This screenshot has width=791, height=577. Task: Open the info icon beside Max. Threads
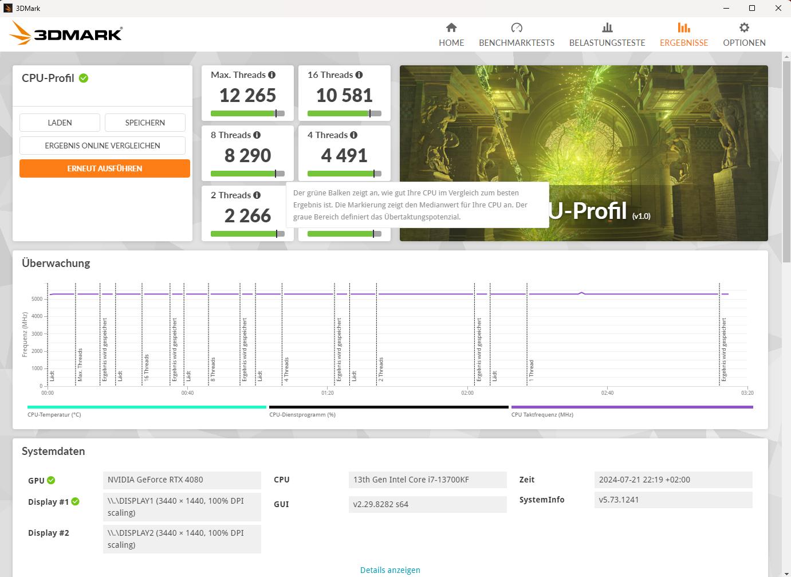[x=272, y=74]
